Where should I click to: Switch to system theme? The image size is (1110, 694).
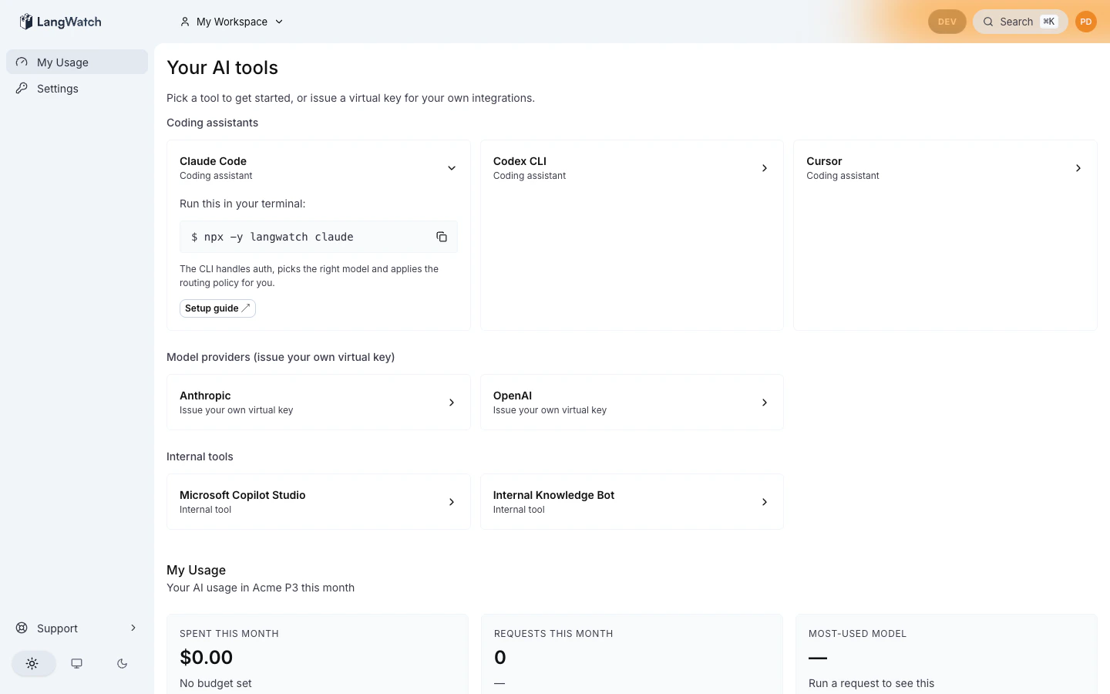tap(77, 663)
